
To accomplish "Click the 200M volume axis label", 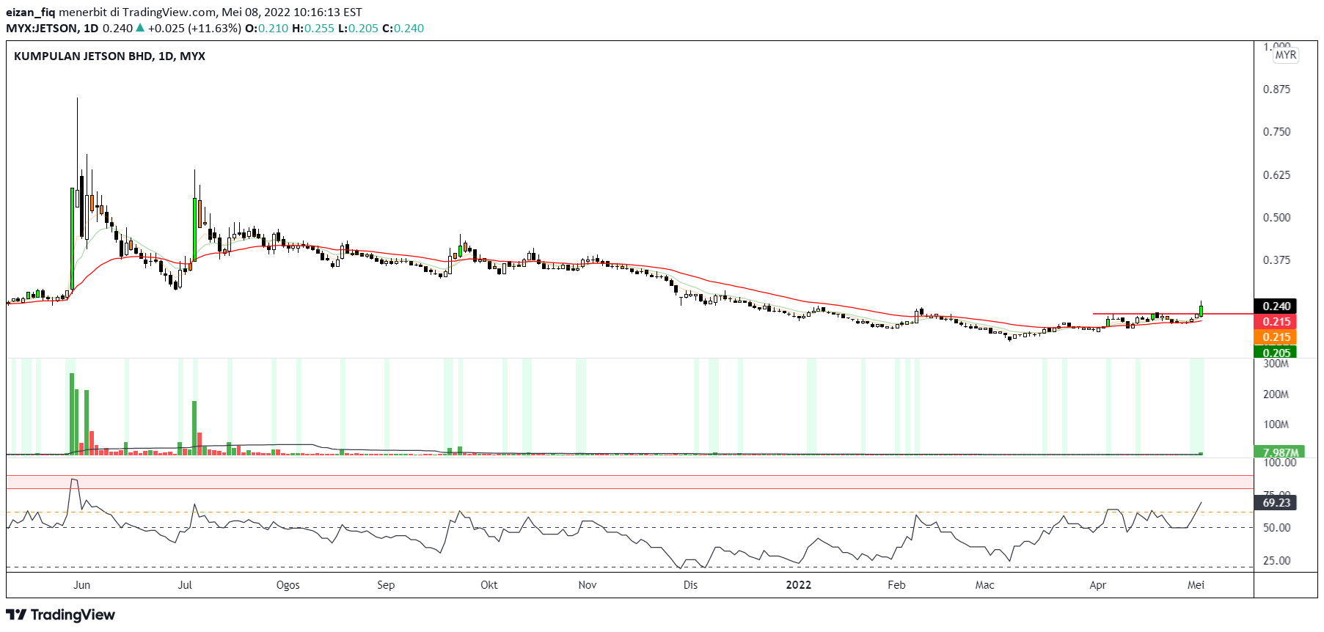I will 1276,394.
